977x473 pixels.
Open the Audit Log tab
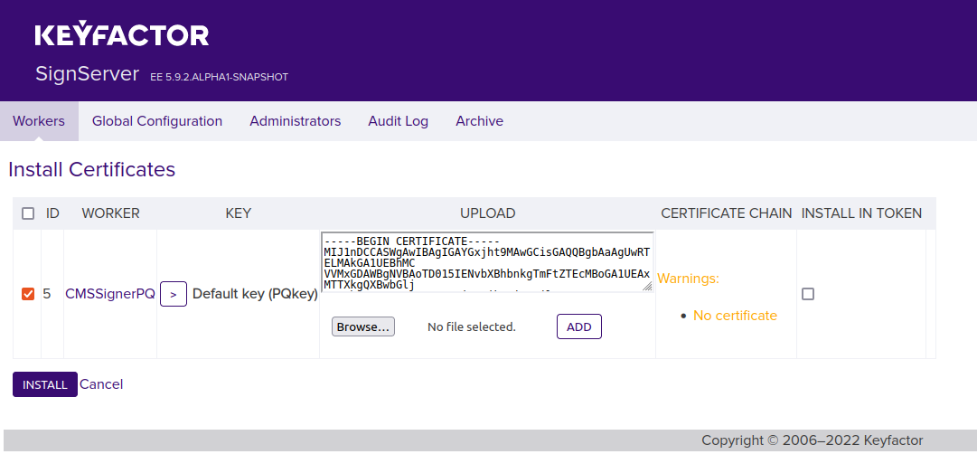coord(398,121)
